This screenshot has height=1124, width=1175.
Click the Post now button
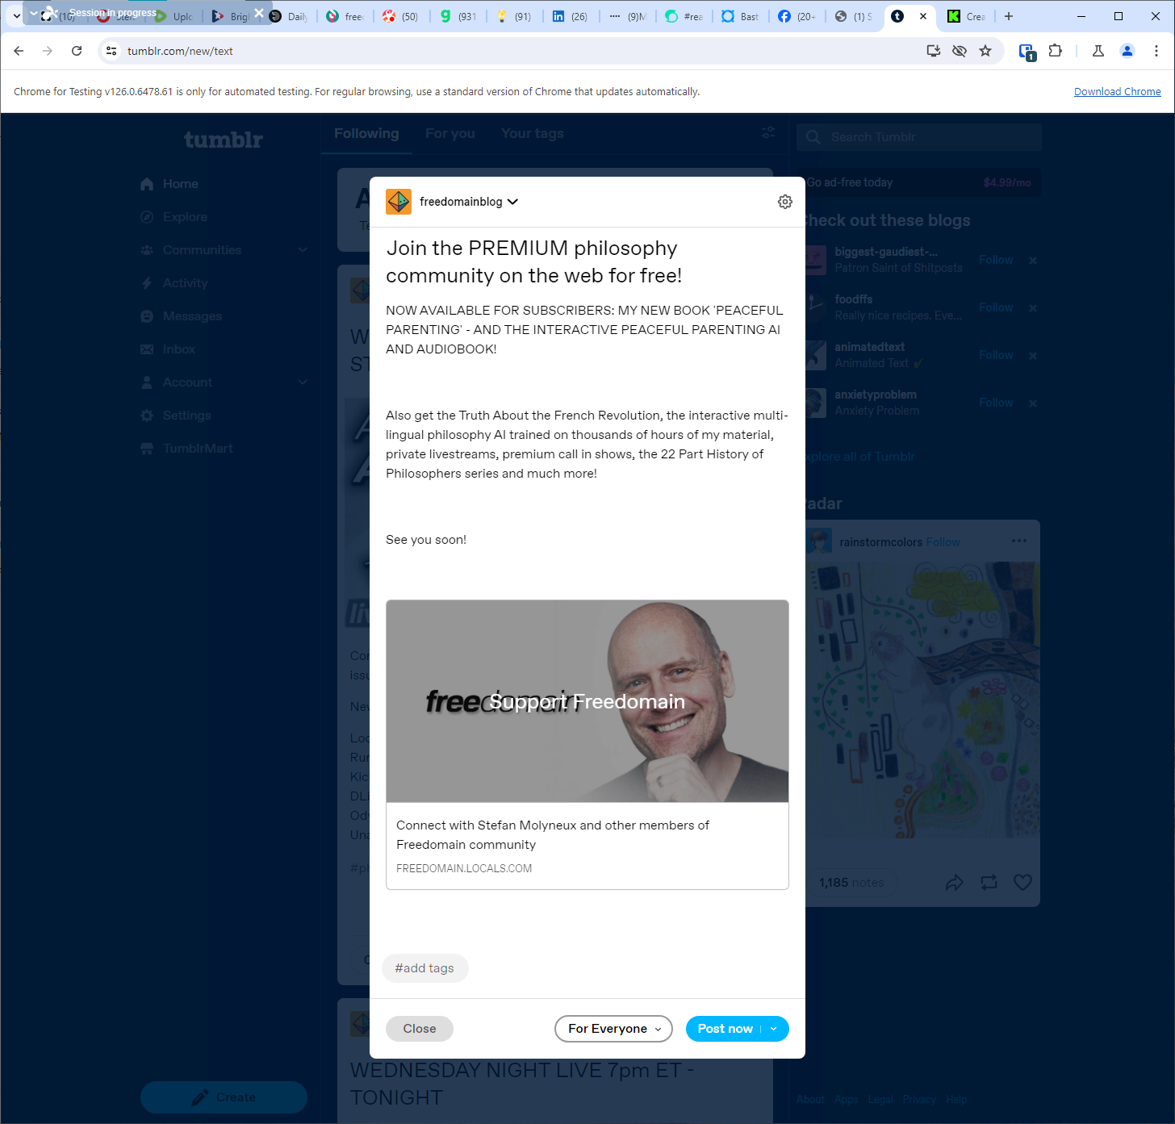tap(725, 1029)
